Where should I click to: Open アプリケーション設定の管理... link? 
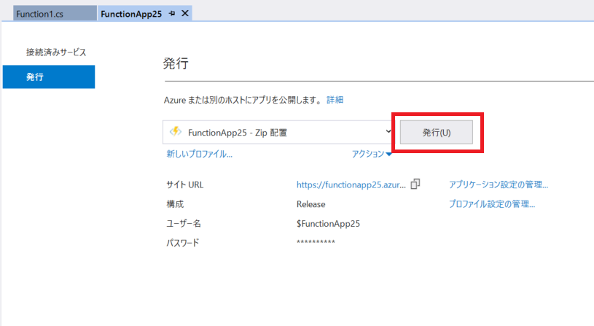pyautogui.click(x=499, y=185)
